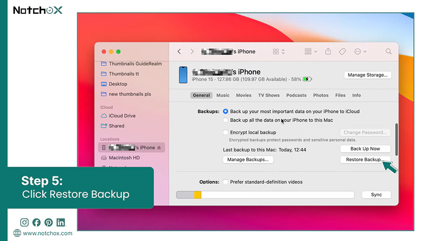Click the Desktop sidebar icon

coord(104,84)
